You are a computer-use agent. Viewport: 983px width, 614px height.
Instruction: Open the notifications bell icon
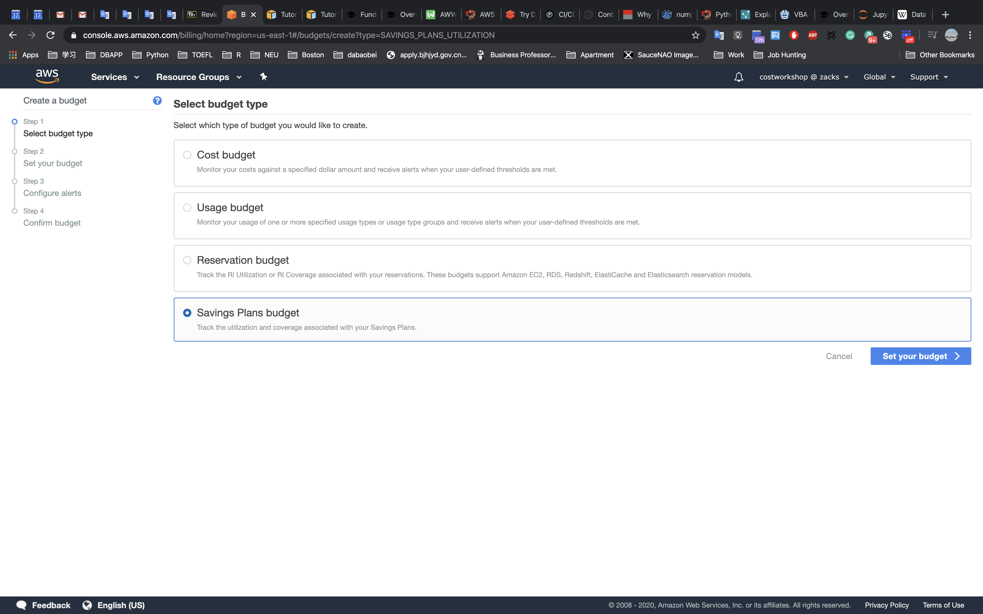point(738,77)
